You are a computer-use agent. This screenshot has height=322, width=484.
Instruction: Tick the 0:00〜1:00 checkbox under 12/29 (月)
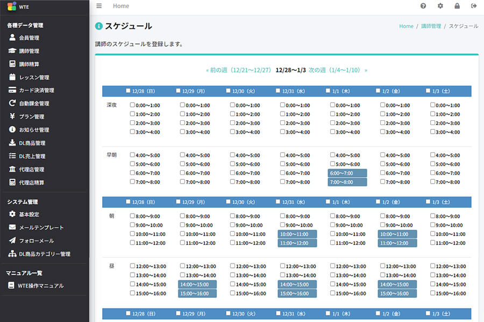click(183, 106)
